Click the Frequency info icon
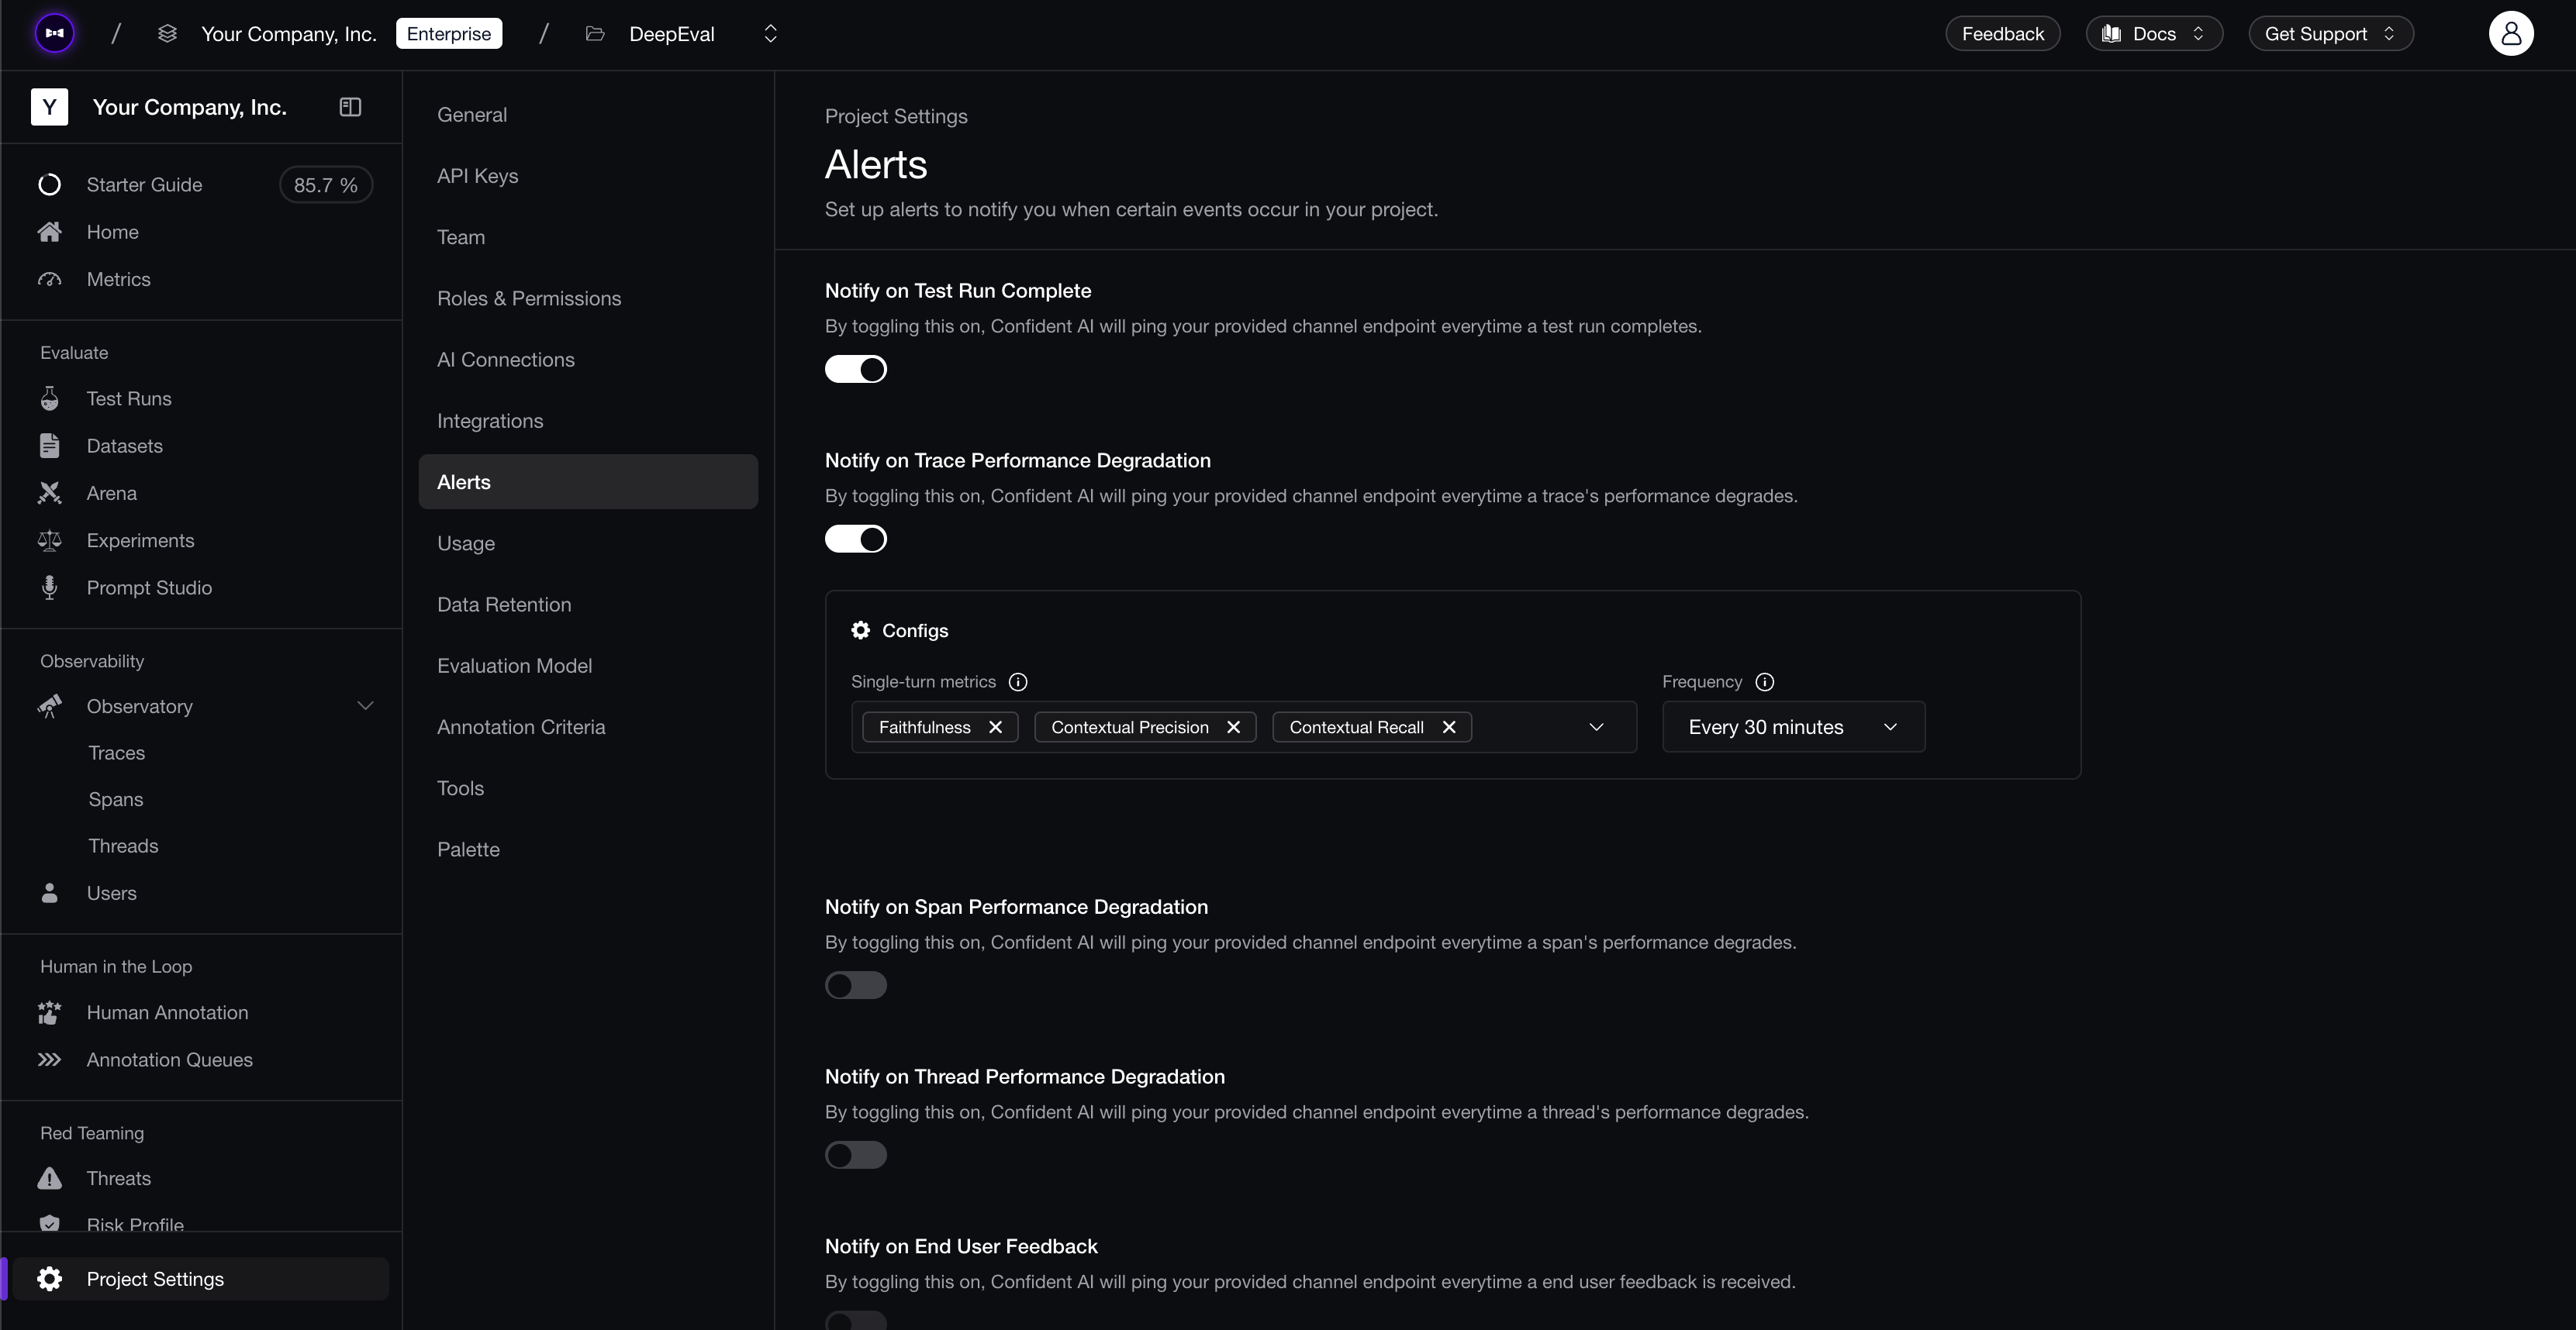This screenshot has width=2576, height=1330. pyautogui.click(x=1764, y=681)
